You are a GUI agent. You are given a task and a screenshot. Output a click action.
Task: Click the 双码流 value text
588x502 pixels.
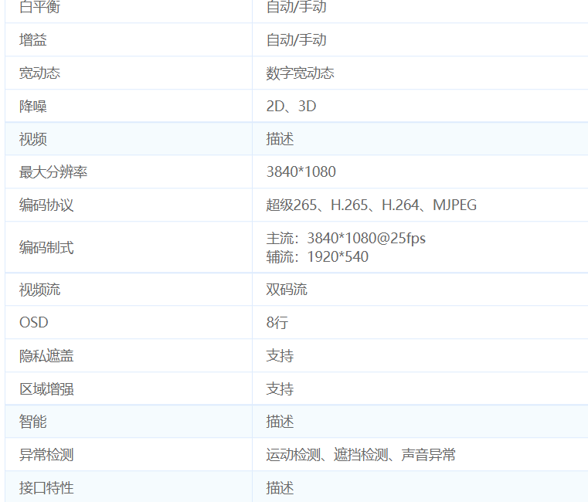[287, 290]
